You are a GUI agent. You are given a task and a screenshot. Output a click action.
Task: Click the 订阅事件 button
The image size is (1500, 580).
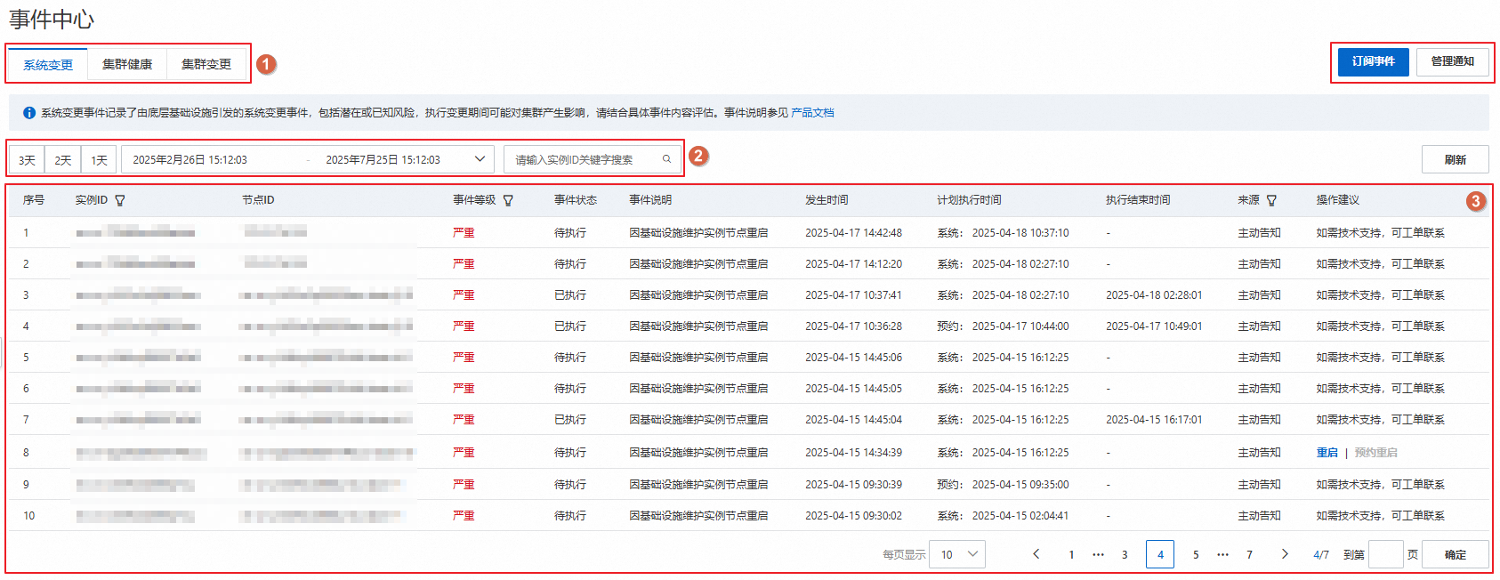[1374, 61]
